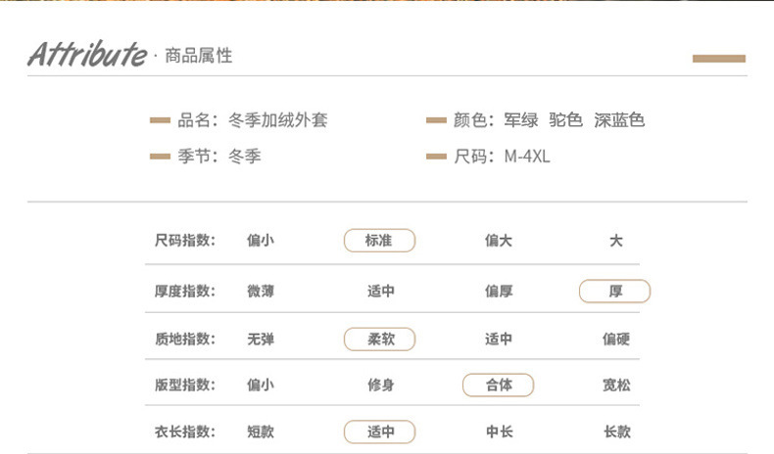This screenshot has width=774, height=454.
Task: Select the 标准 size index option
Action: coord(379,241)
